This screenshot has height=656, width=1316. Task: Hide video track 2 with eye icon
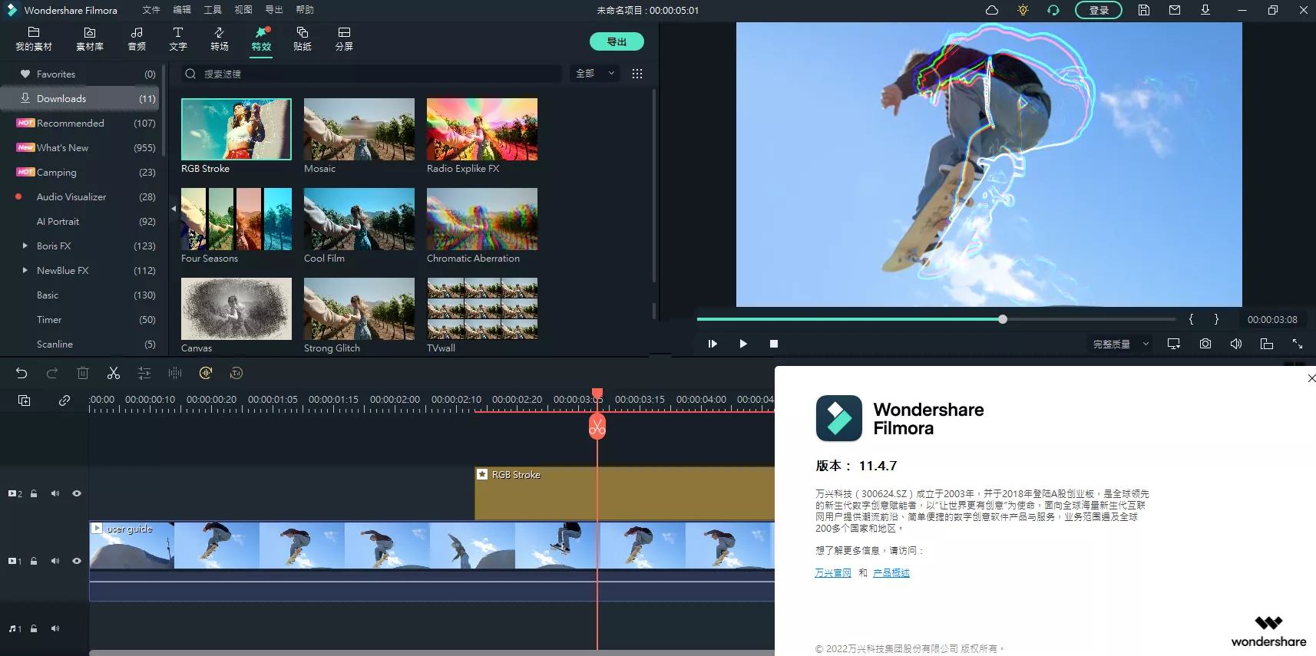point(77,493)
